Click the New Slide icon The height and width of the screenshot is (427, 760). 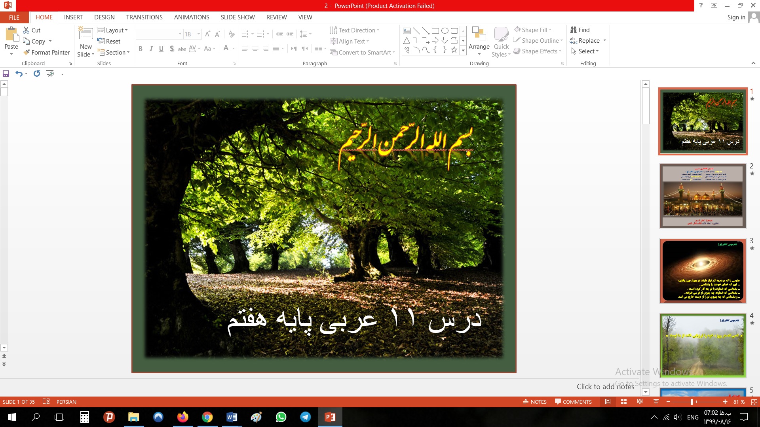tap(86, 34)
